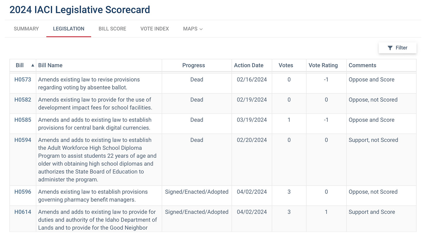Open the Filter button

point(397,48)
